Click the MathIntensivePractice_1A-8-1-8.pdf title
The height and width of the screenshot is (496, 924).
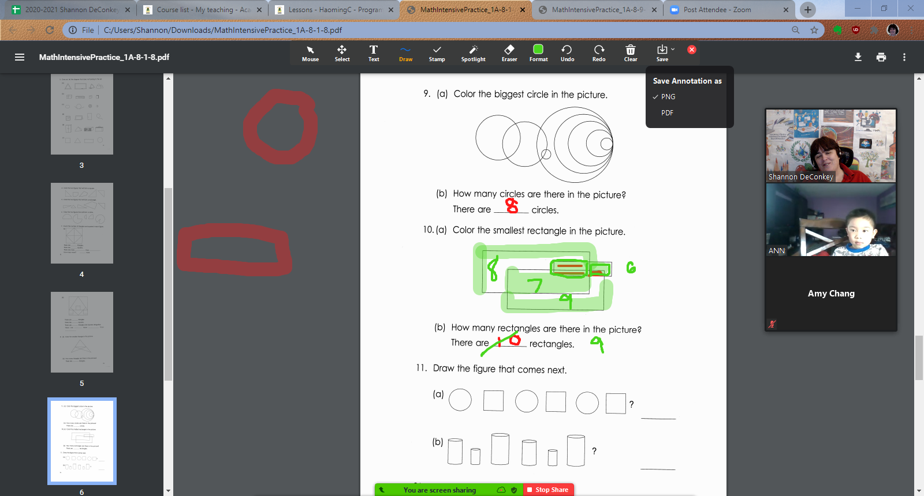[104, 57]
